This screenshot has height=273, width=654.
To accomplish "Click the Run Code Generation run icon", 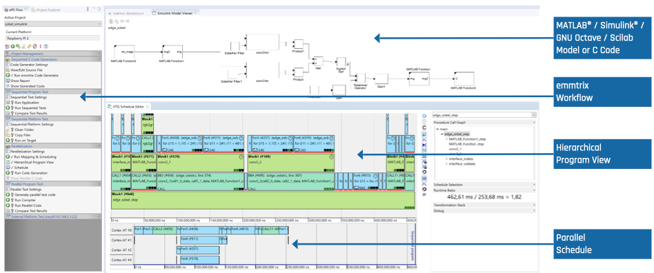I will coord(8,173).
